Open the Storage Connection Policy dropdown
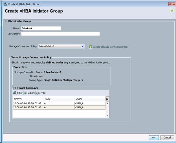The height and width of the screenshot is (143, 176). (x=61, y=47)
